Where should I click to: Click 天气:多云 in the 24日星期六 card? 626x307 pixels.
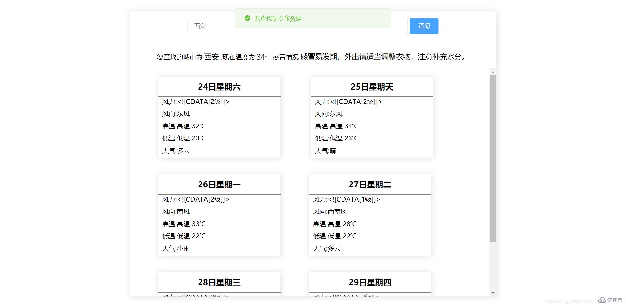pos(176,151)
